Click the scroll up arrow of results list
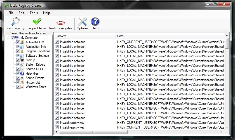 click(227, 35)
